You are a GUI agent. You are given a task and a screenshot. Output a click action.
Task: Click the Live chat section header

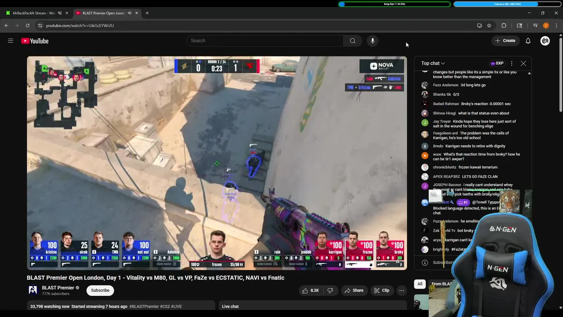coord(230,306)
